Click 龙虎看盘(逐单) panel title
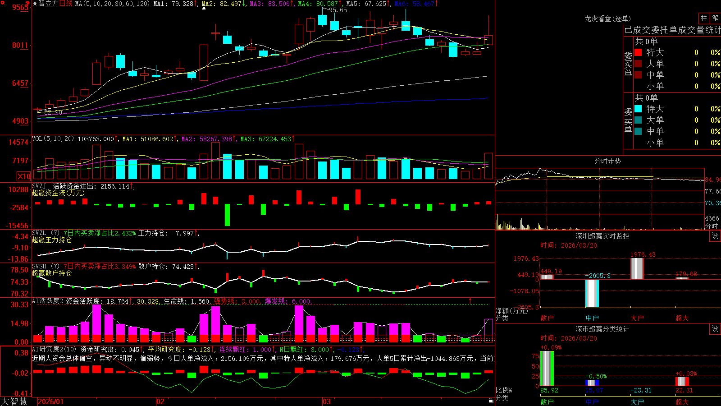721x406 pixels. (x=607, y=18)
